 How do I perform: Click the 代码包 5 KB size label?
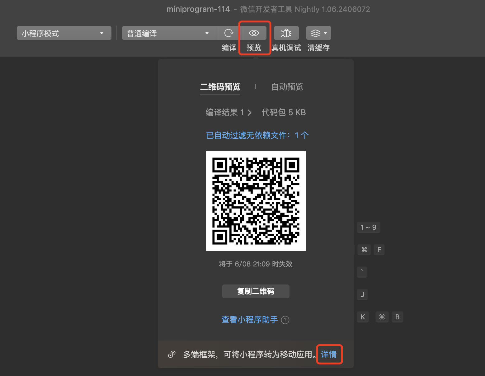pos(284,112)
